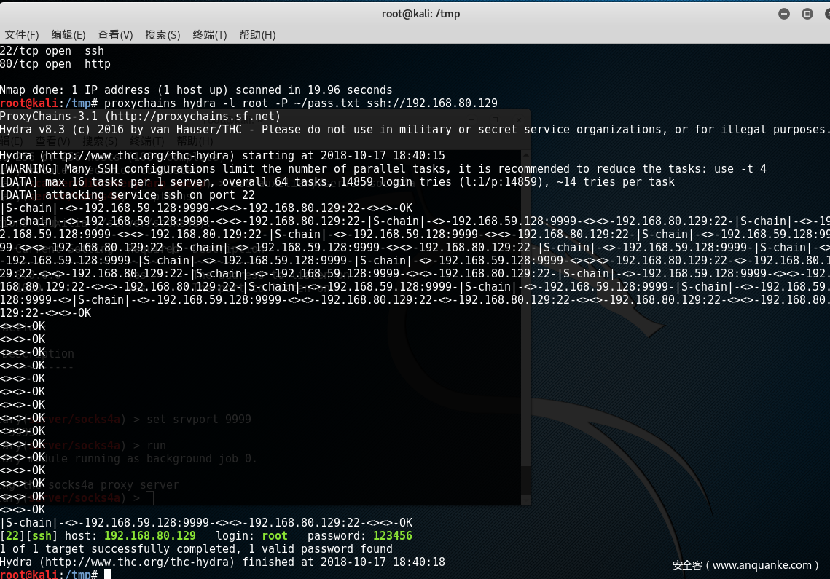Open the 帮助(H) menu
Screen dimensions: 830x579
coord(257,35)
